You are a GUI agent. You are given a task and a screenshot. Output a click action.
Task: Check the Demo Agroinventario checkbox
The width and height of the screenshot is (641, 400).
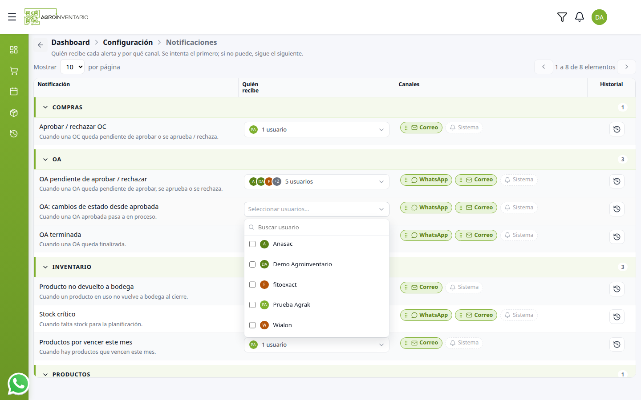click(x=252, y=264)
